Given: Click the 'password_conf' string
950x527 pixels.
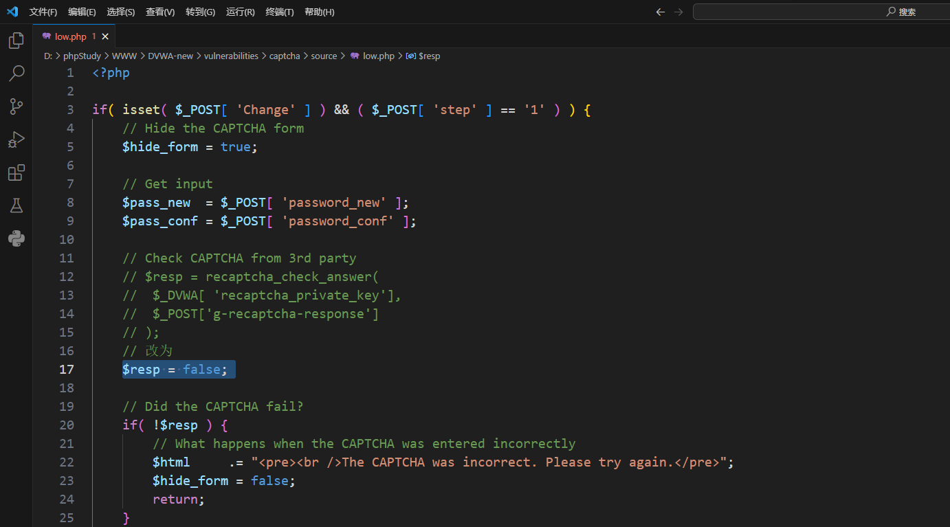Looking at the screenshot, I should pos(338,221).
